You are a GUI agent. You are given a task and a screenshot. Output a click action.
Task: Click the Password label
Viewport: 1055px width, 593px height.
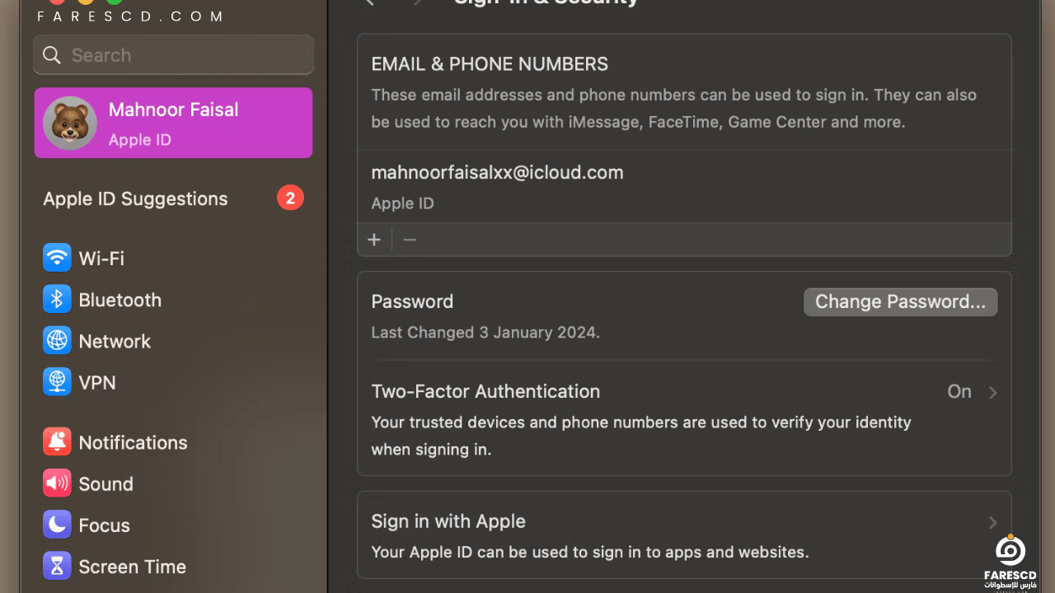412,301
